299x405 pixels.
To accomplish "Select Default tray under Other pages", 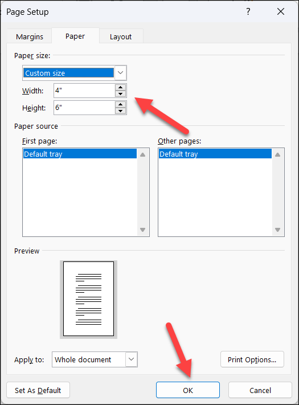I will pos(215,154).
